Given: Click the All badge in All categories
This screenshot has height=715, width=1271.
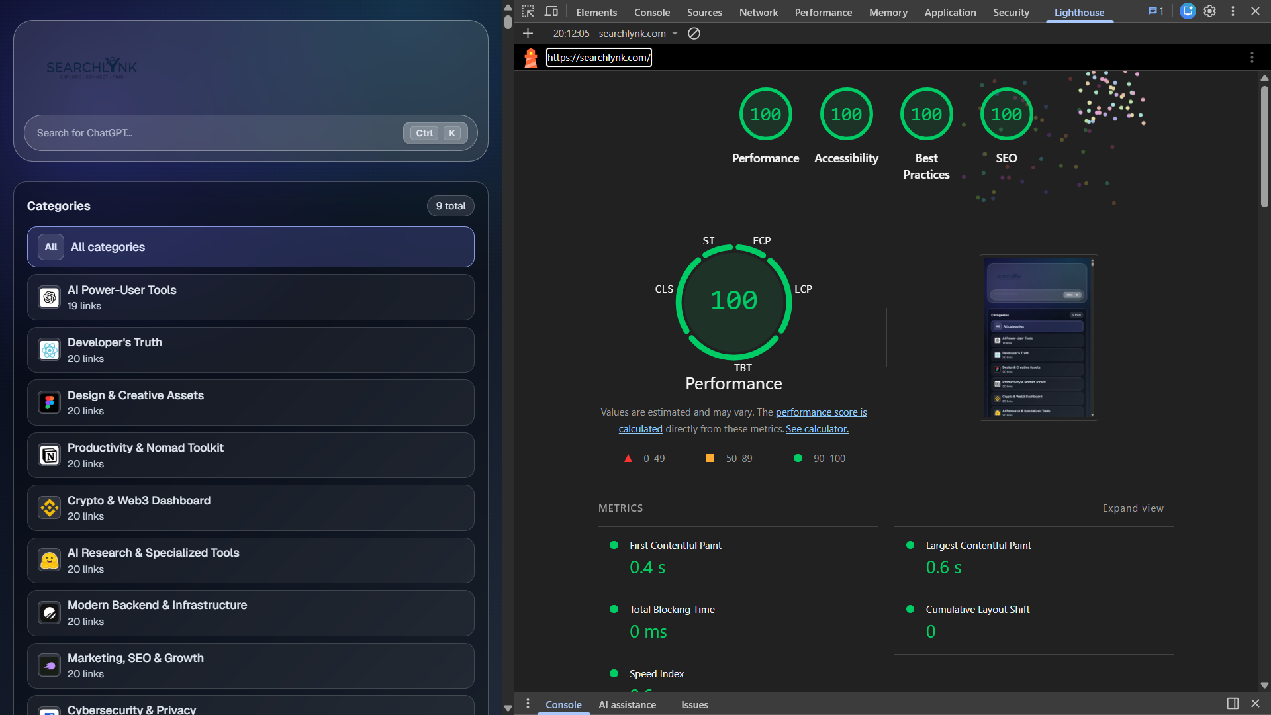Looking at the screenshot, I should [51, 247].
